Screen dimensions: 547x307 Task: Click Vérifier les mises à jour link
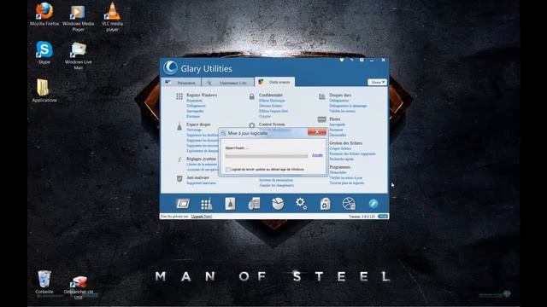click(346, 177)
